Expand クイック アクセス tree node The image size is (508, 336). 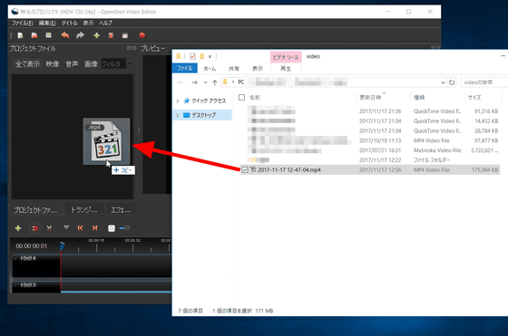[x=178, y=101]
